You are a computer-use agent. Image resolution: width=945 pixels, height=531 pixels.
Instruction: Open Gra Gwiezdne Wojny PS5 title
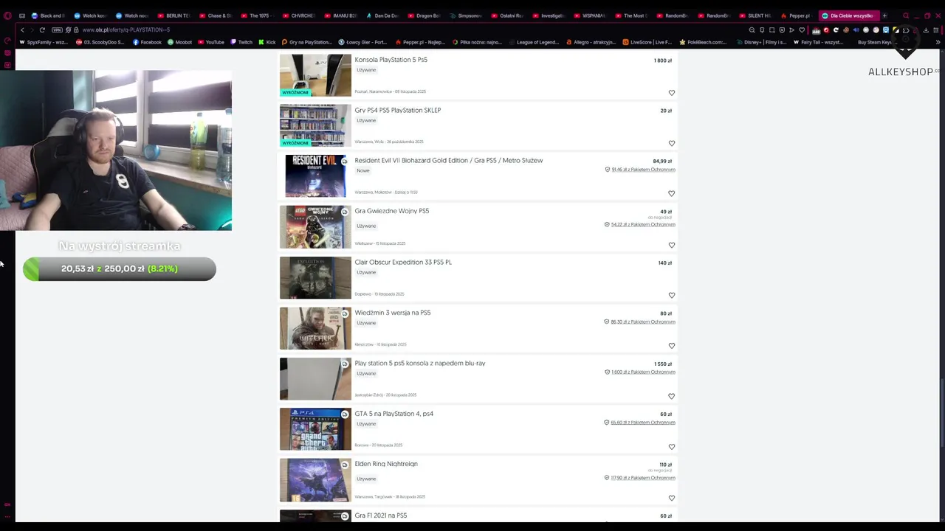coord(391,211)
